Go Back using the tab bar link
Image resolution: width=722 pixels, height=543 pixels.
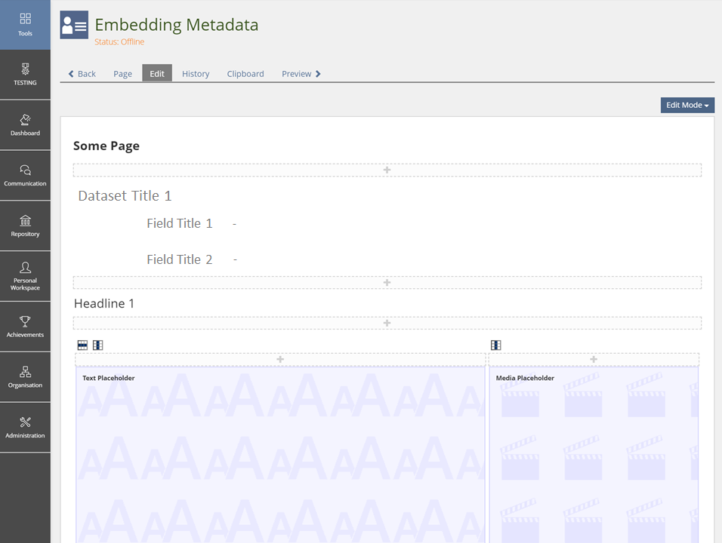pos(82,74)
